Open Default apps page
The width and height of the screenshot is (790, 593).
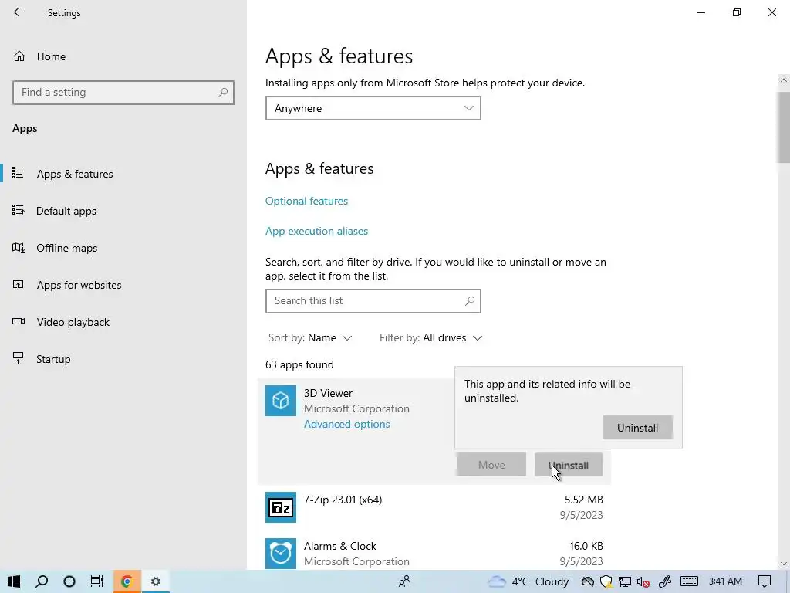[66, 211]
